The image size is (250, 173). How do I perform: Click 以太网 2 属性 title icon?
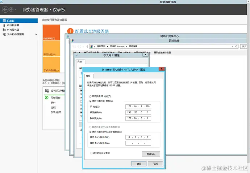tap(77, 55)
